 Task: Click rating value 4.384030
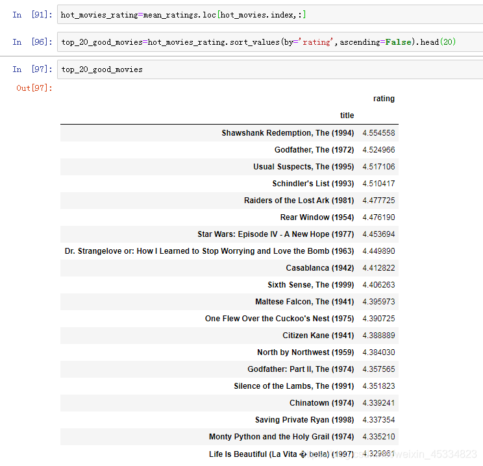point(378,352)
